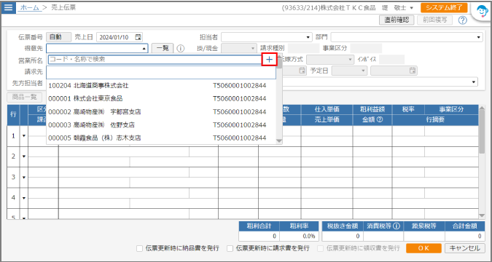The width and height of the screenshot is (492, 262).
Task: Open calendar icon right of 予定日 dropdown
Action: click(413, 71)
